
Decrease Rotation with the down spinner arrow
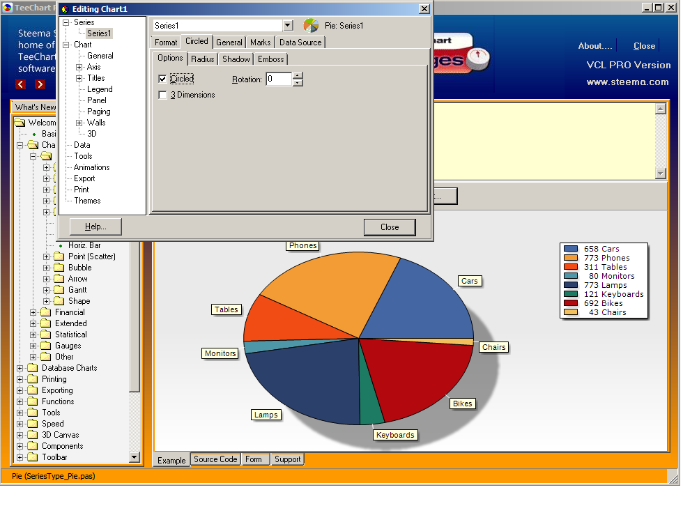point(298,82)
